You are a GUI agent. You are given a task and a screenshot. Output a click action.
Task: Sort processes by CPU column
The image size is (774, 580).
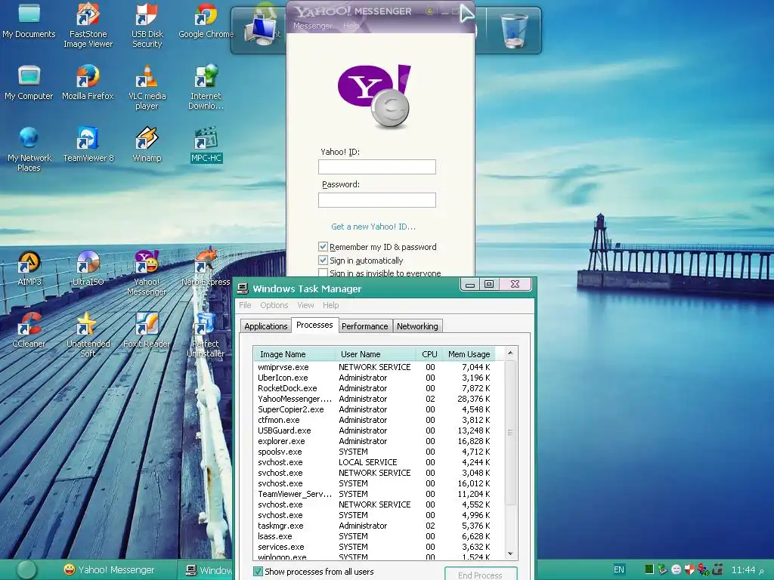429,354
